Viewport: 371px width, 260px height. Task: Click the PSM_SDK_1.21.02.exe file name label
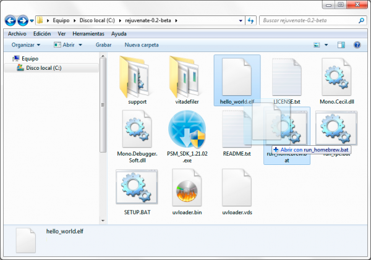click(187, 157)
